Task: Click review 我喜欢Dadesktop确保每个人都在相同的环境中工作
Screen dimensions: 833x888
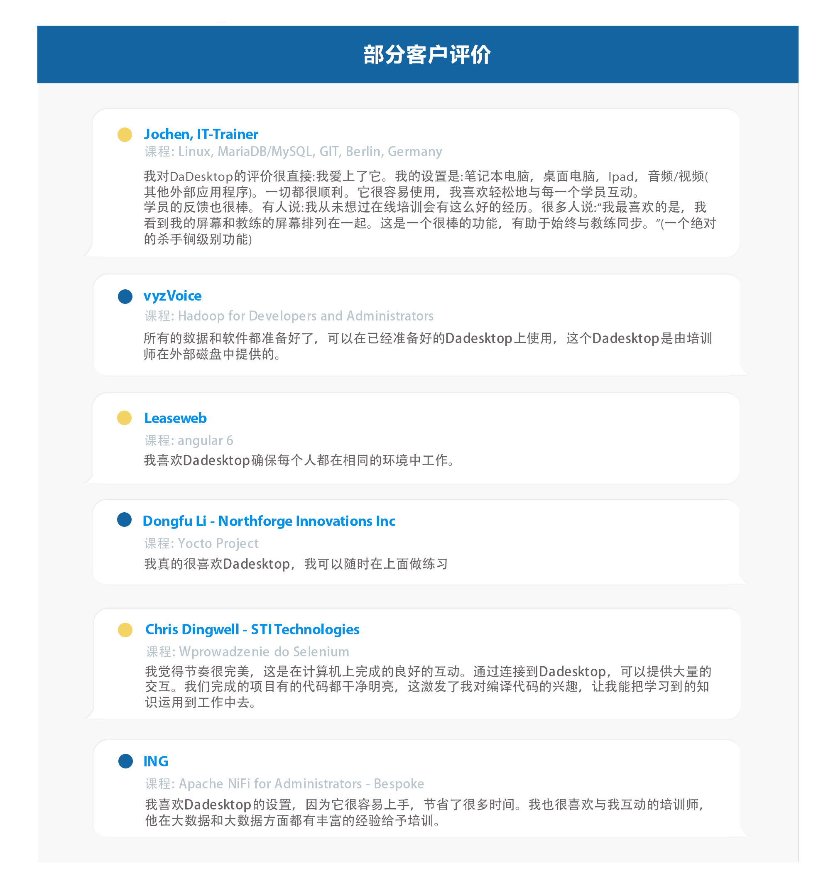Action: (x=299, y=460)
